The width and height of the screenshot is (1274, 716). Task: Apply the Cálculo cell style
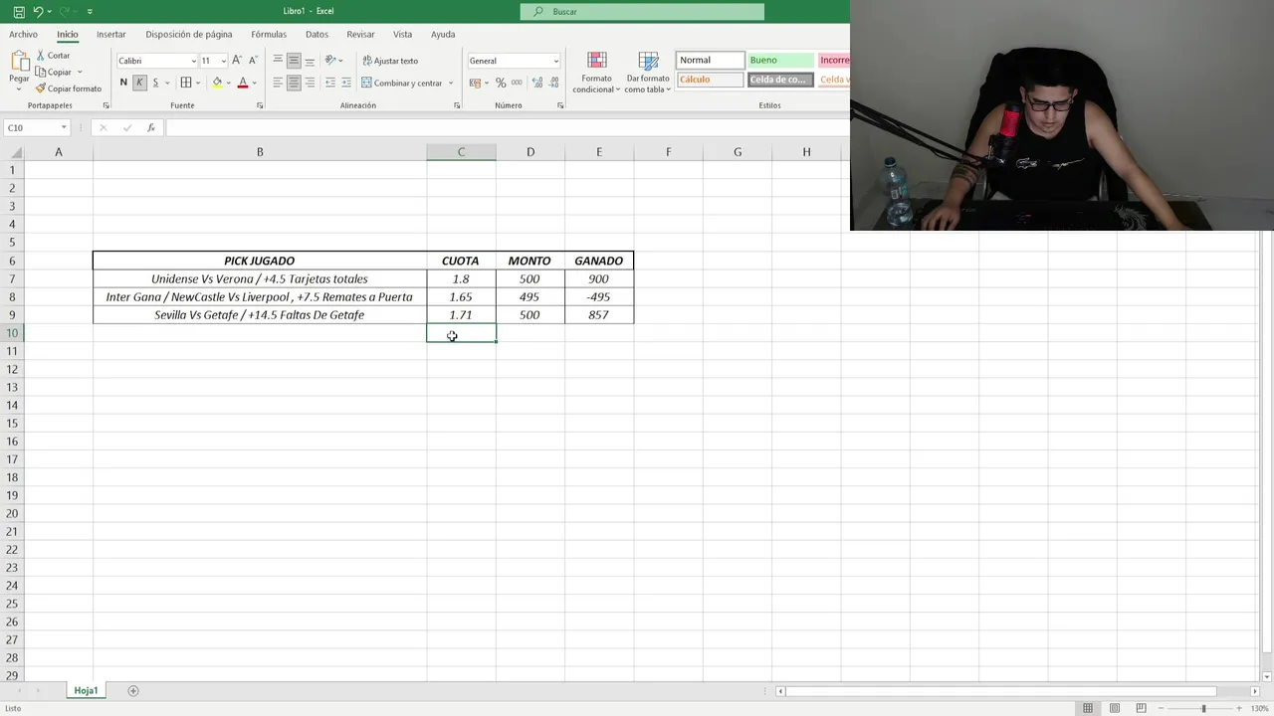click(x=710, y=80)
